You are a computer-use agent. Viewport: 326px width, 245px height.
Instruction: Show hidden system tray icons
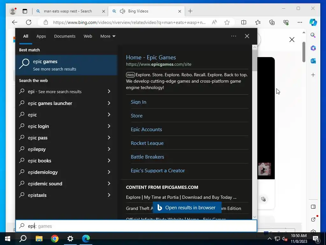coord(269,239)
